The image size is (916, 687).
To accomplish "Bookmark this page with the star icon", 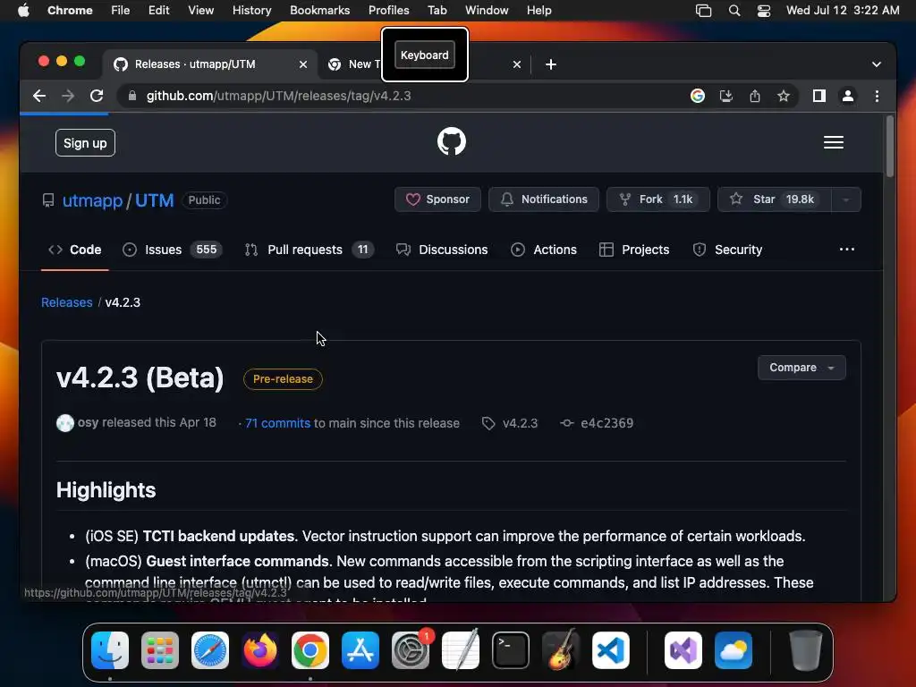I will 784,96.
